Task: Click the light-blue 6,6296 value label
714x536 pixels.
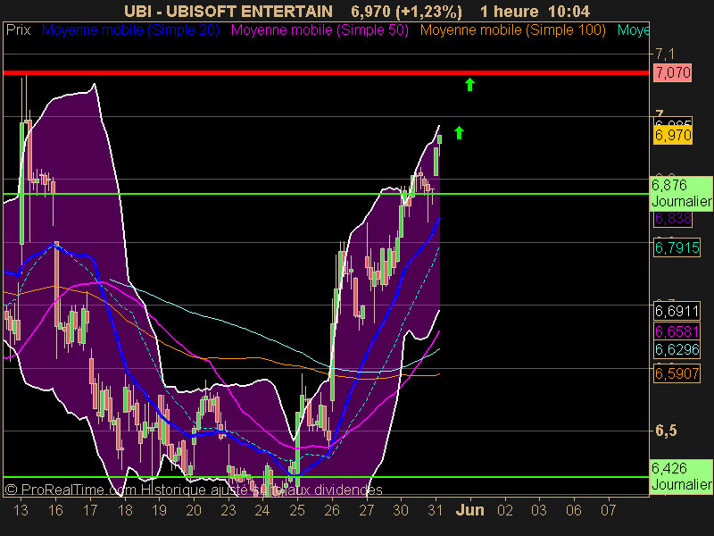Action: [x=677, y=349]
